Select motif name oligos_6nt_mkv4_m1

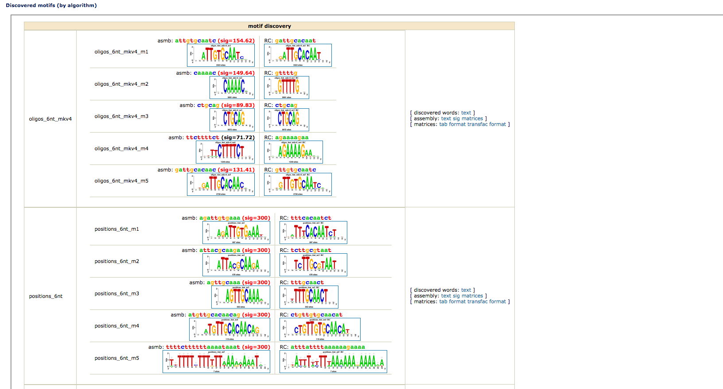click(121, 52)
